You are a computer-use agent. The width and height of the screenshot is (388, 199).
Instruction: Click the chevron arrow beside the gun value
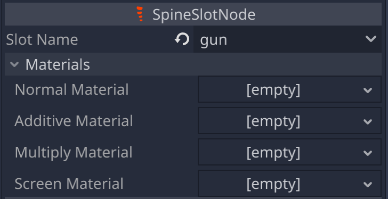[x=371, y=39]
